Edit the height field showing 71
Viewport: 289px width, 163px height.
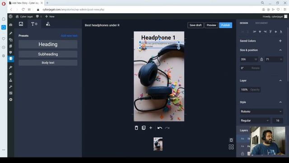[x=274, y=59]
